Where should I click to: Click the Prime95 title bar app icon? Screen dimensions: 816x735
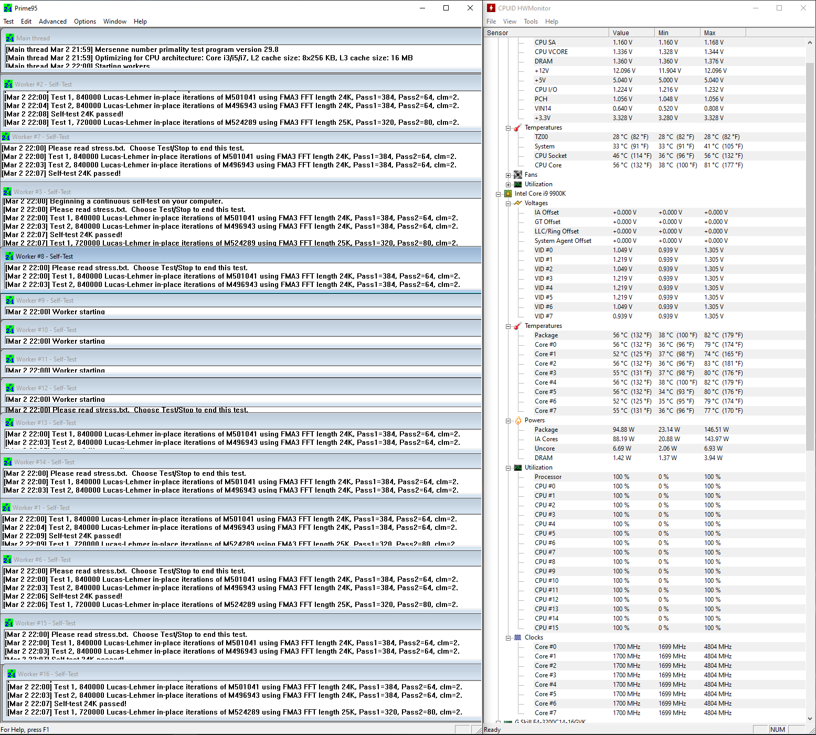(x=8, y=8)
